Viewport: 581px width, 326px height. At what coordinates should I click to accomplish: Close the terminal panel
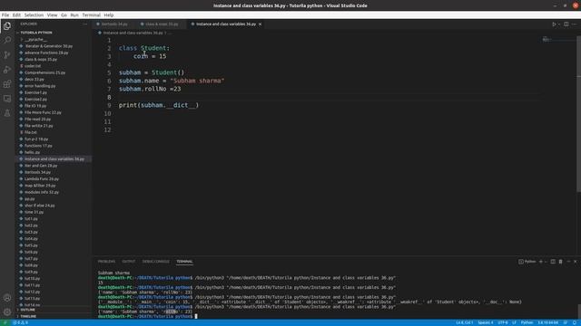tap(575, 262)
